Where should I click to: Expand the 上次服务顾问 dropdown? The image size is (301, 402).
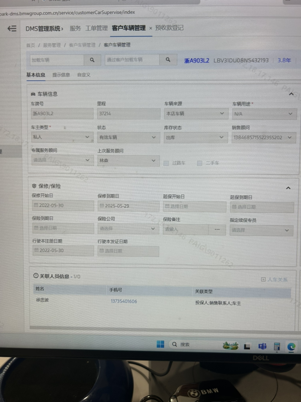point(128,161)
